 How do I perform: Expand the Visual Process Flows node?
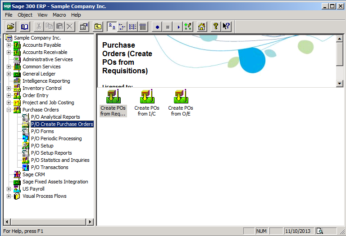9,196
